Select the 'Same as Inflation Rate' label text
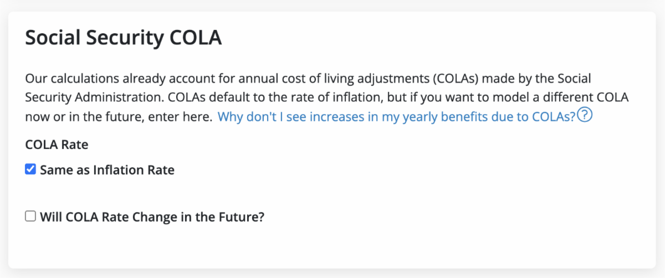Viewport: 665px width, 278px height. (107, 170)
